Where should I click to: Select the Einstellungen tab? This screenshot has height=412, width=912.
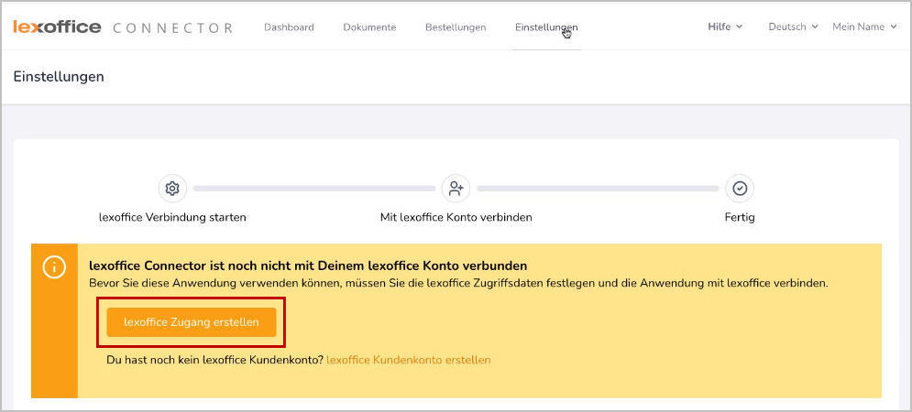546,27
